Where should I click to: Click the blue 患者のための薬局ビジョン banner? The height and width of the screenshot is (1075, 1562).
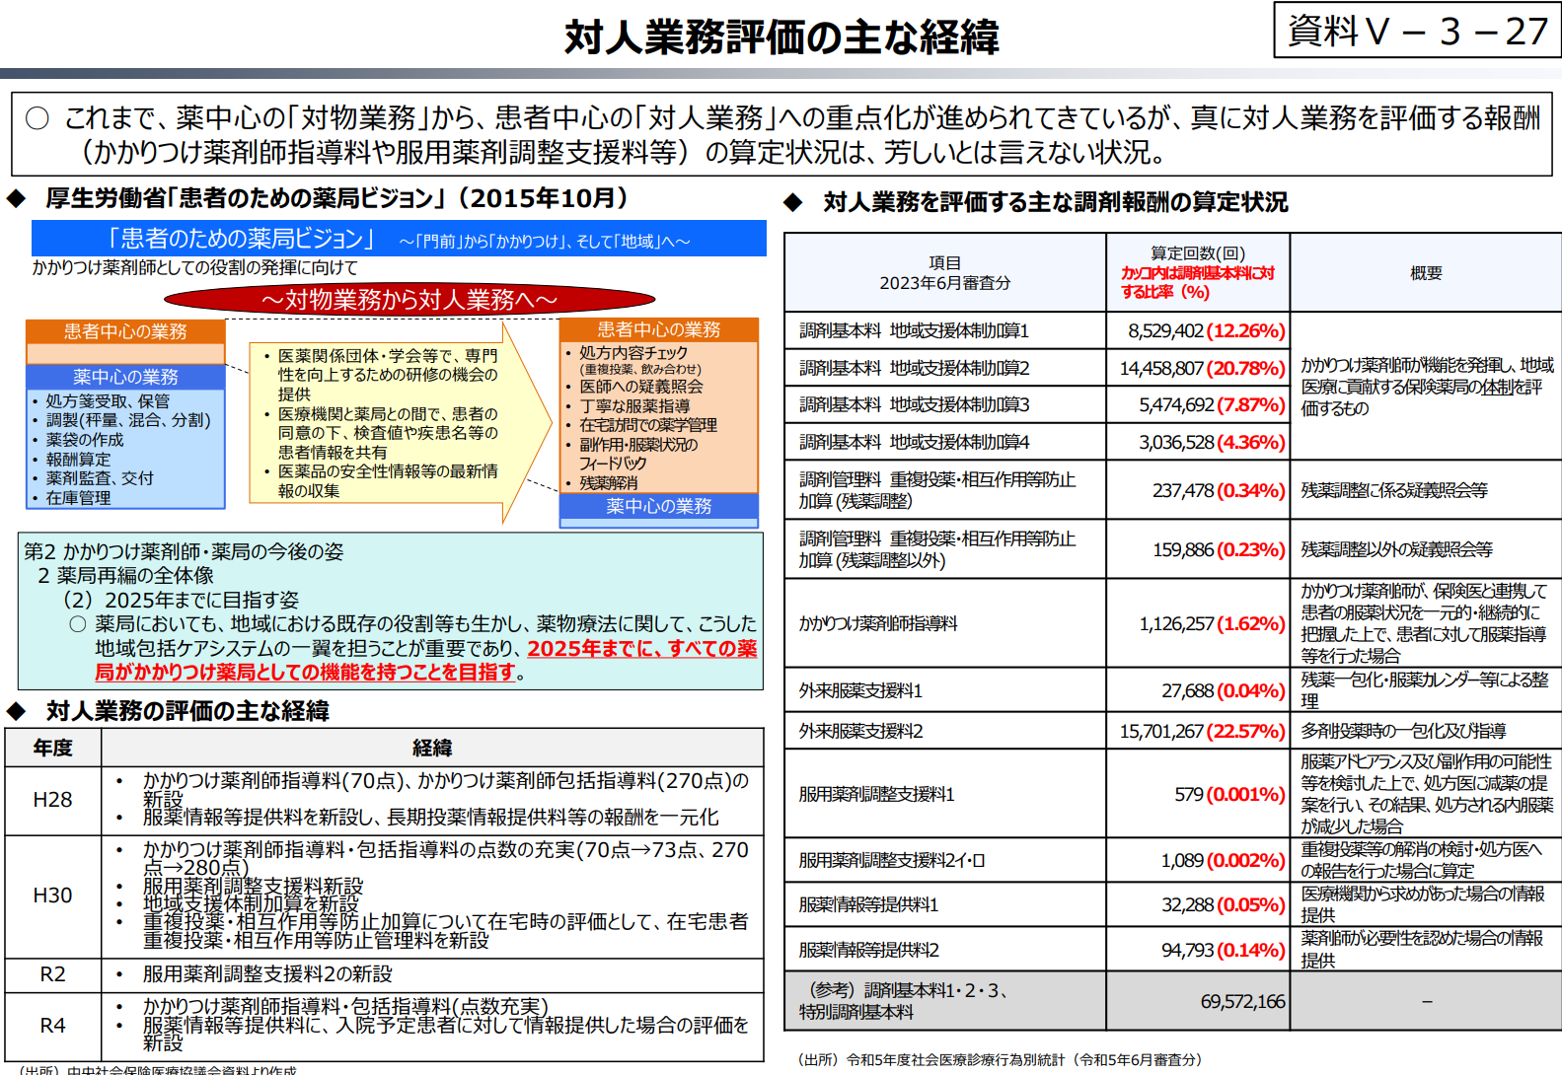pyautogui.click(x=398, y=239)
